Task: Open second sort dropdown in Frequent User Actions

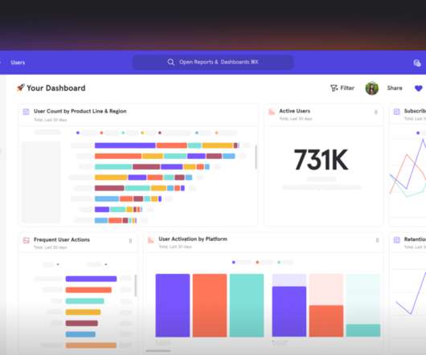Action: coord(106,264)
